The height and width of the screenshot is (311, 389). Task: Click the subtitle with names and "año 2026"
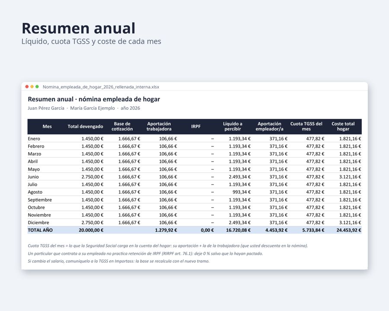tap(84, 108)
